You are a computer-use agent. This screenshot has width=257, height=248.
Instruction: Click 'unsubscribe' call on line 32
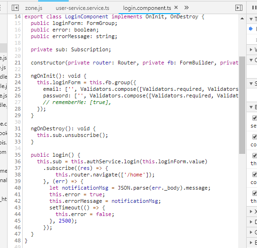coord(82,135)
